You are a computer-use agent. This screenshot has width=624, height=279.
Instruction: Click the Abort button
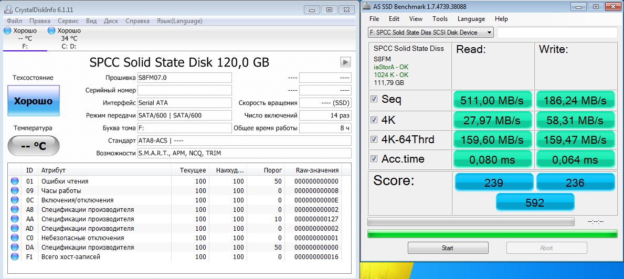[x=546, y=248]
